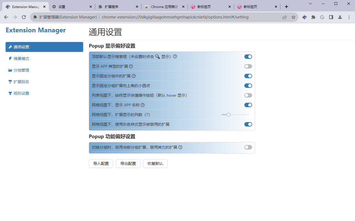Image resolution: width=355 pixels, height=221 pixels.
Task: Reload the current page
Action: (x=24, y=17)
